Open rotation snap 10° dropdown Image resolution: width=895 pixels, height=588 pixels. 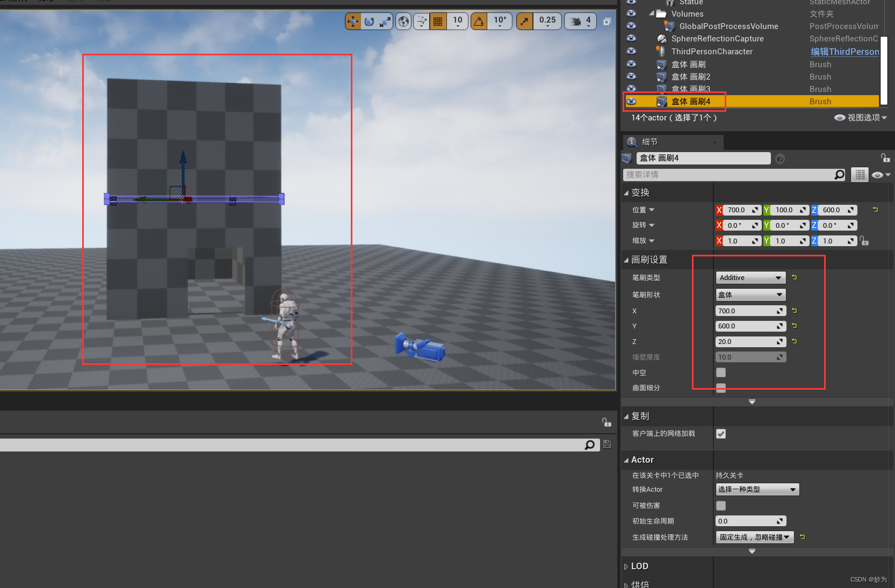pos(500,21)
